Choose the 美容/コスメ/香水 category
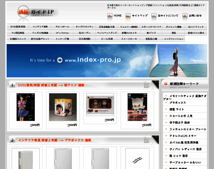Screen dimensions: 214x169 tap(196, 33)
